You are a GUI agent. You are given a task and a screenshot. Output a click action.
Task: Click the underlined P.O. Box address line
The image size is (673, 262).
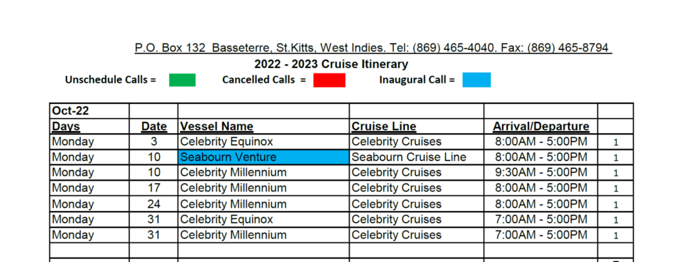click(x=373, y=48)
